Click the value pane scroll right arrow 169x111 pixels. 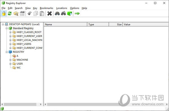[x=167, y=104]
